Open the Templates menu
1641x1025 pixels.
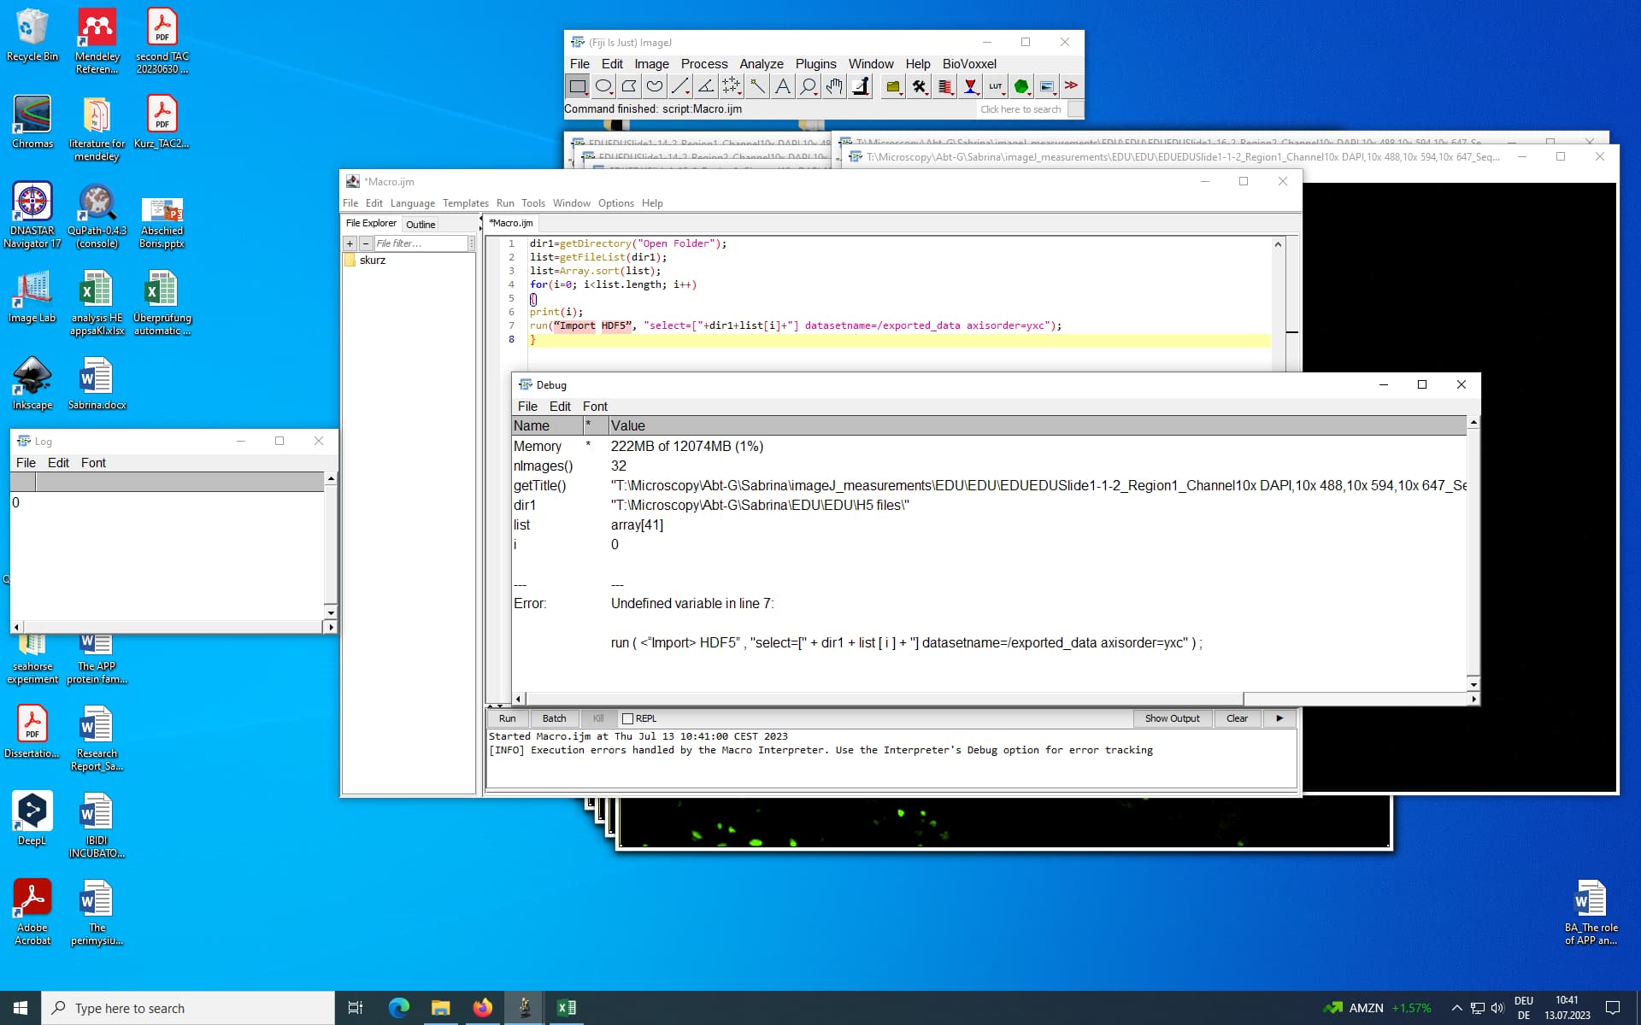[465, 203]
